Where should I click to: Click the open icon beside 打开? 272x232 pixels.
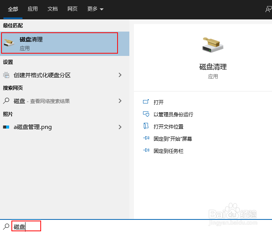[x=146, y=102]
